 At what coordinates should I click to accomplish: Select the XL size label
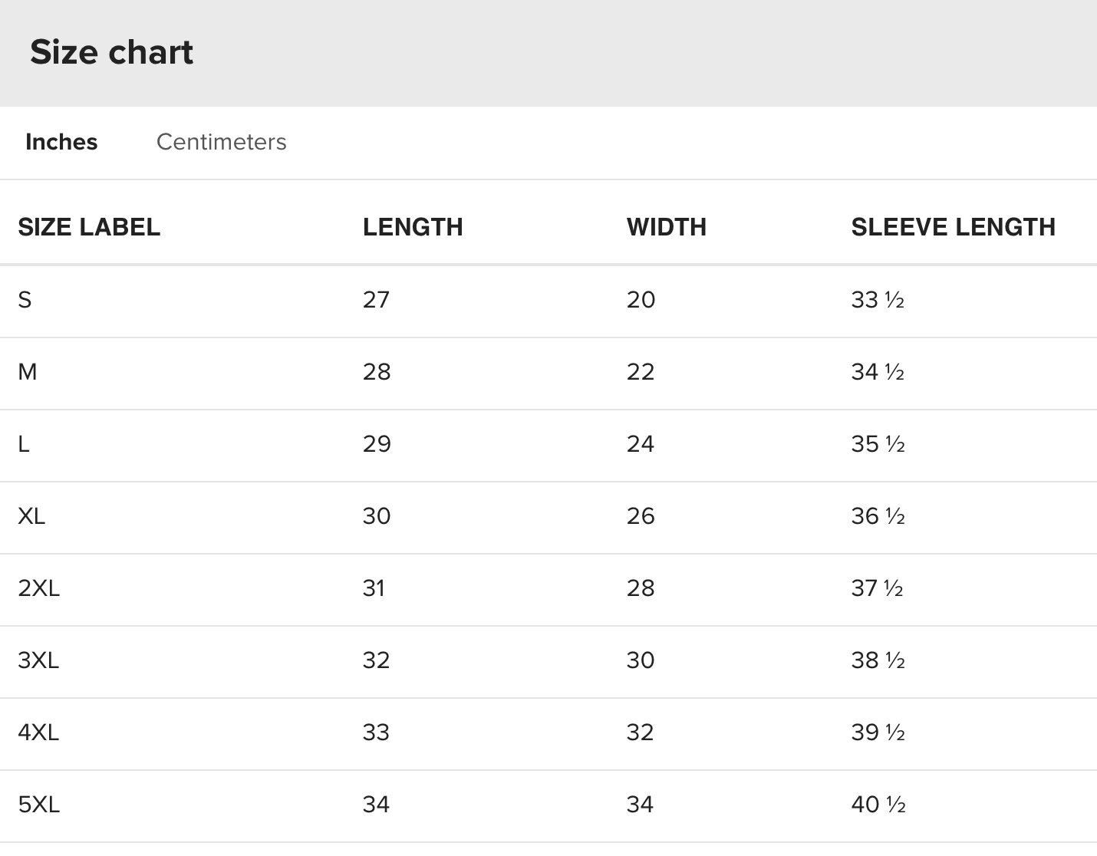31,516
